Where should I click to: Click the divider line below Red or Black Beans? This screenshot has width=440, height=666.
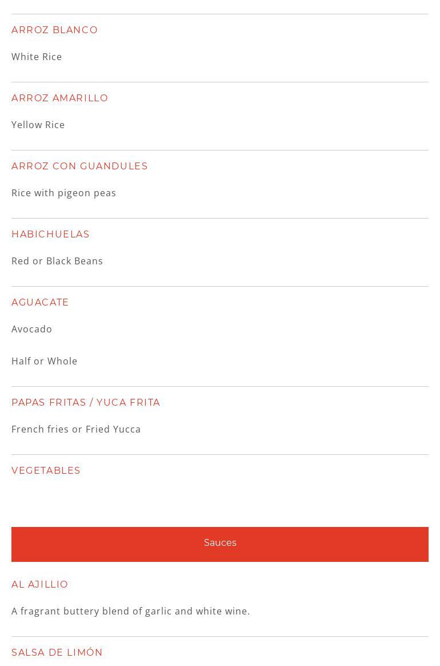[x=220, y=286]
